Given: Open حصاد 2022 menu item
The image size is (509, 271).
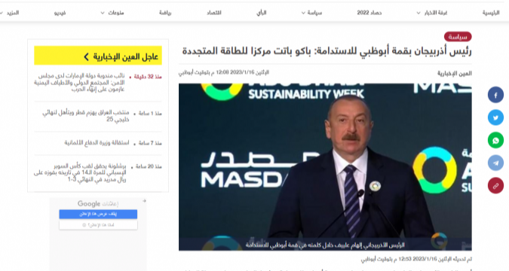Looking at the screenshot, I should point(369,13).
